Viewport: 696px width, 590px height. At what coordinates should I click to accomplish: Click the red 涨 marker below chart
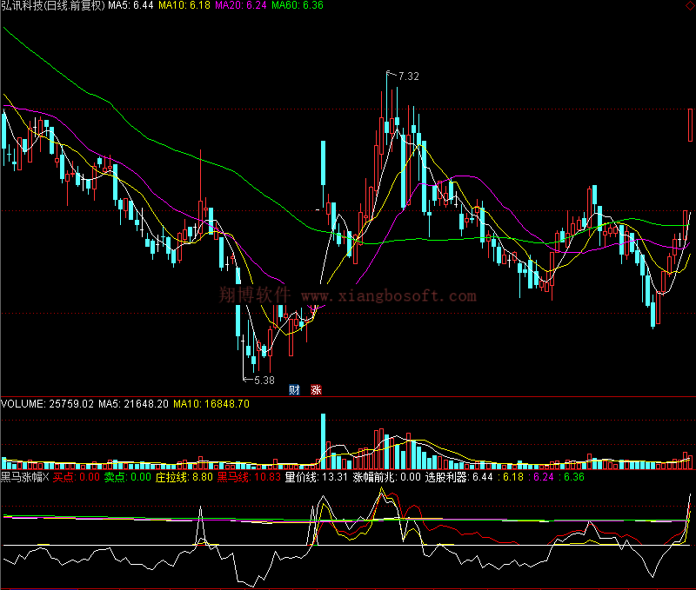(317, 390)
